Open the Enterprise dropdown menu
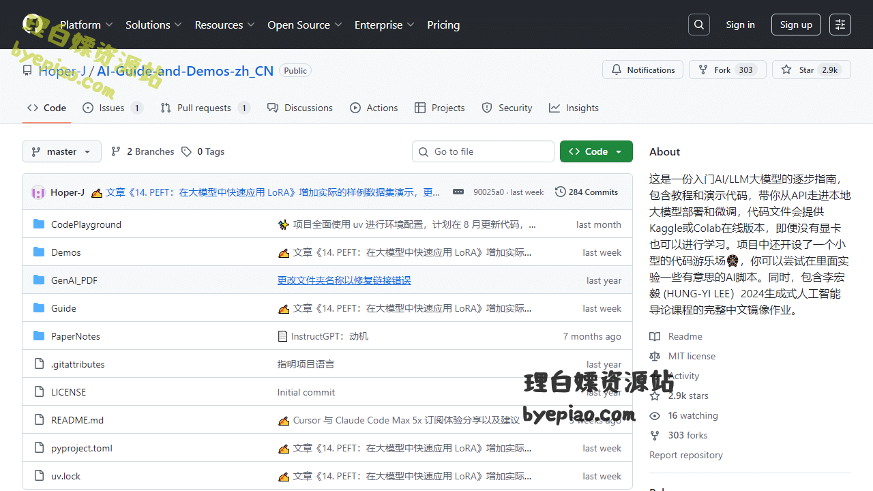 385,25
